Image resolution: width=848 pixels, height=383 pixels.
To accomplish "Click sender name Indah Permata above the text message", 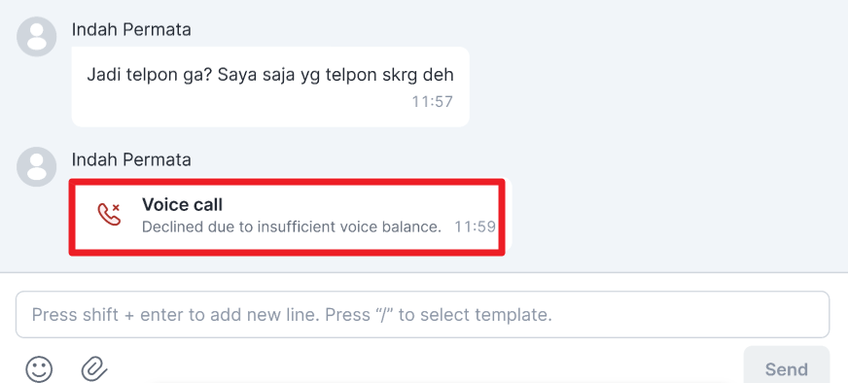I will point(131,29).
